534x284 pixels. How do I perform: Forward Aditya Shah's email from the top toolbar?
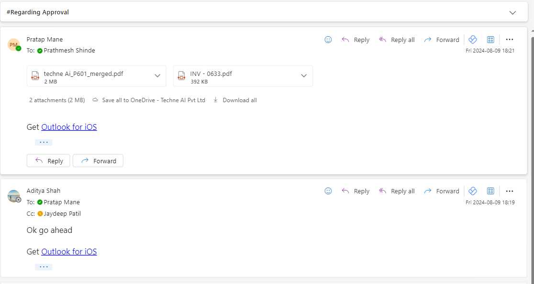tap(442, 191)
